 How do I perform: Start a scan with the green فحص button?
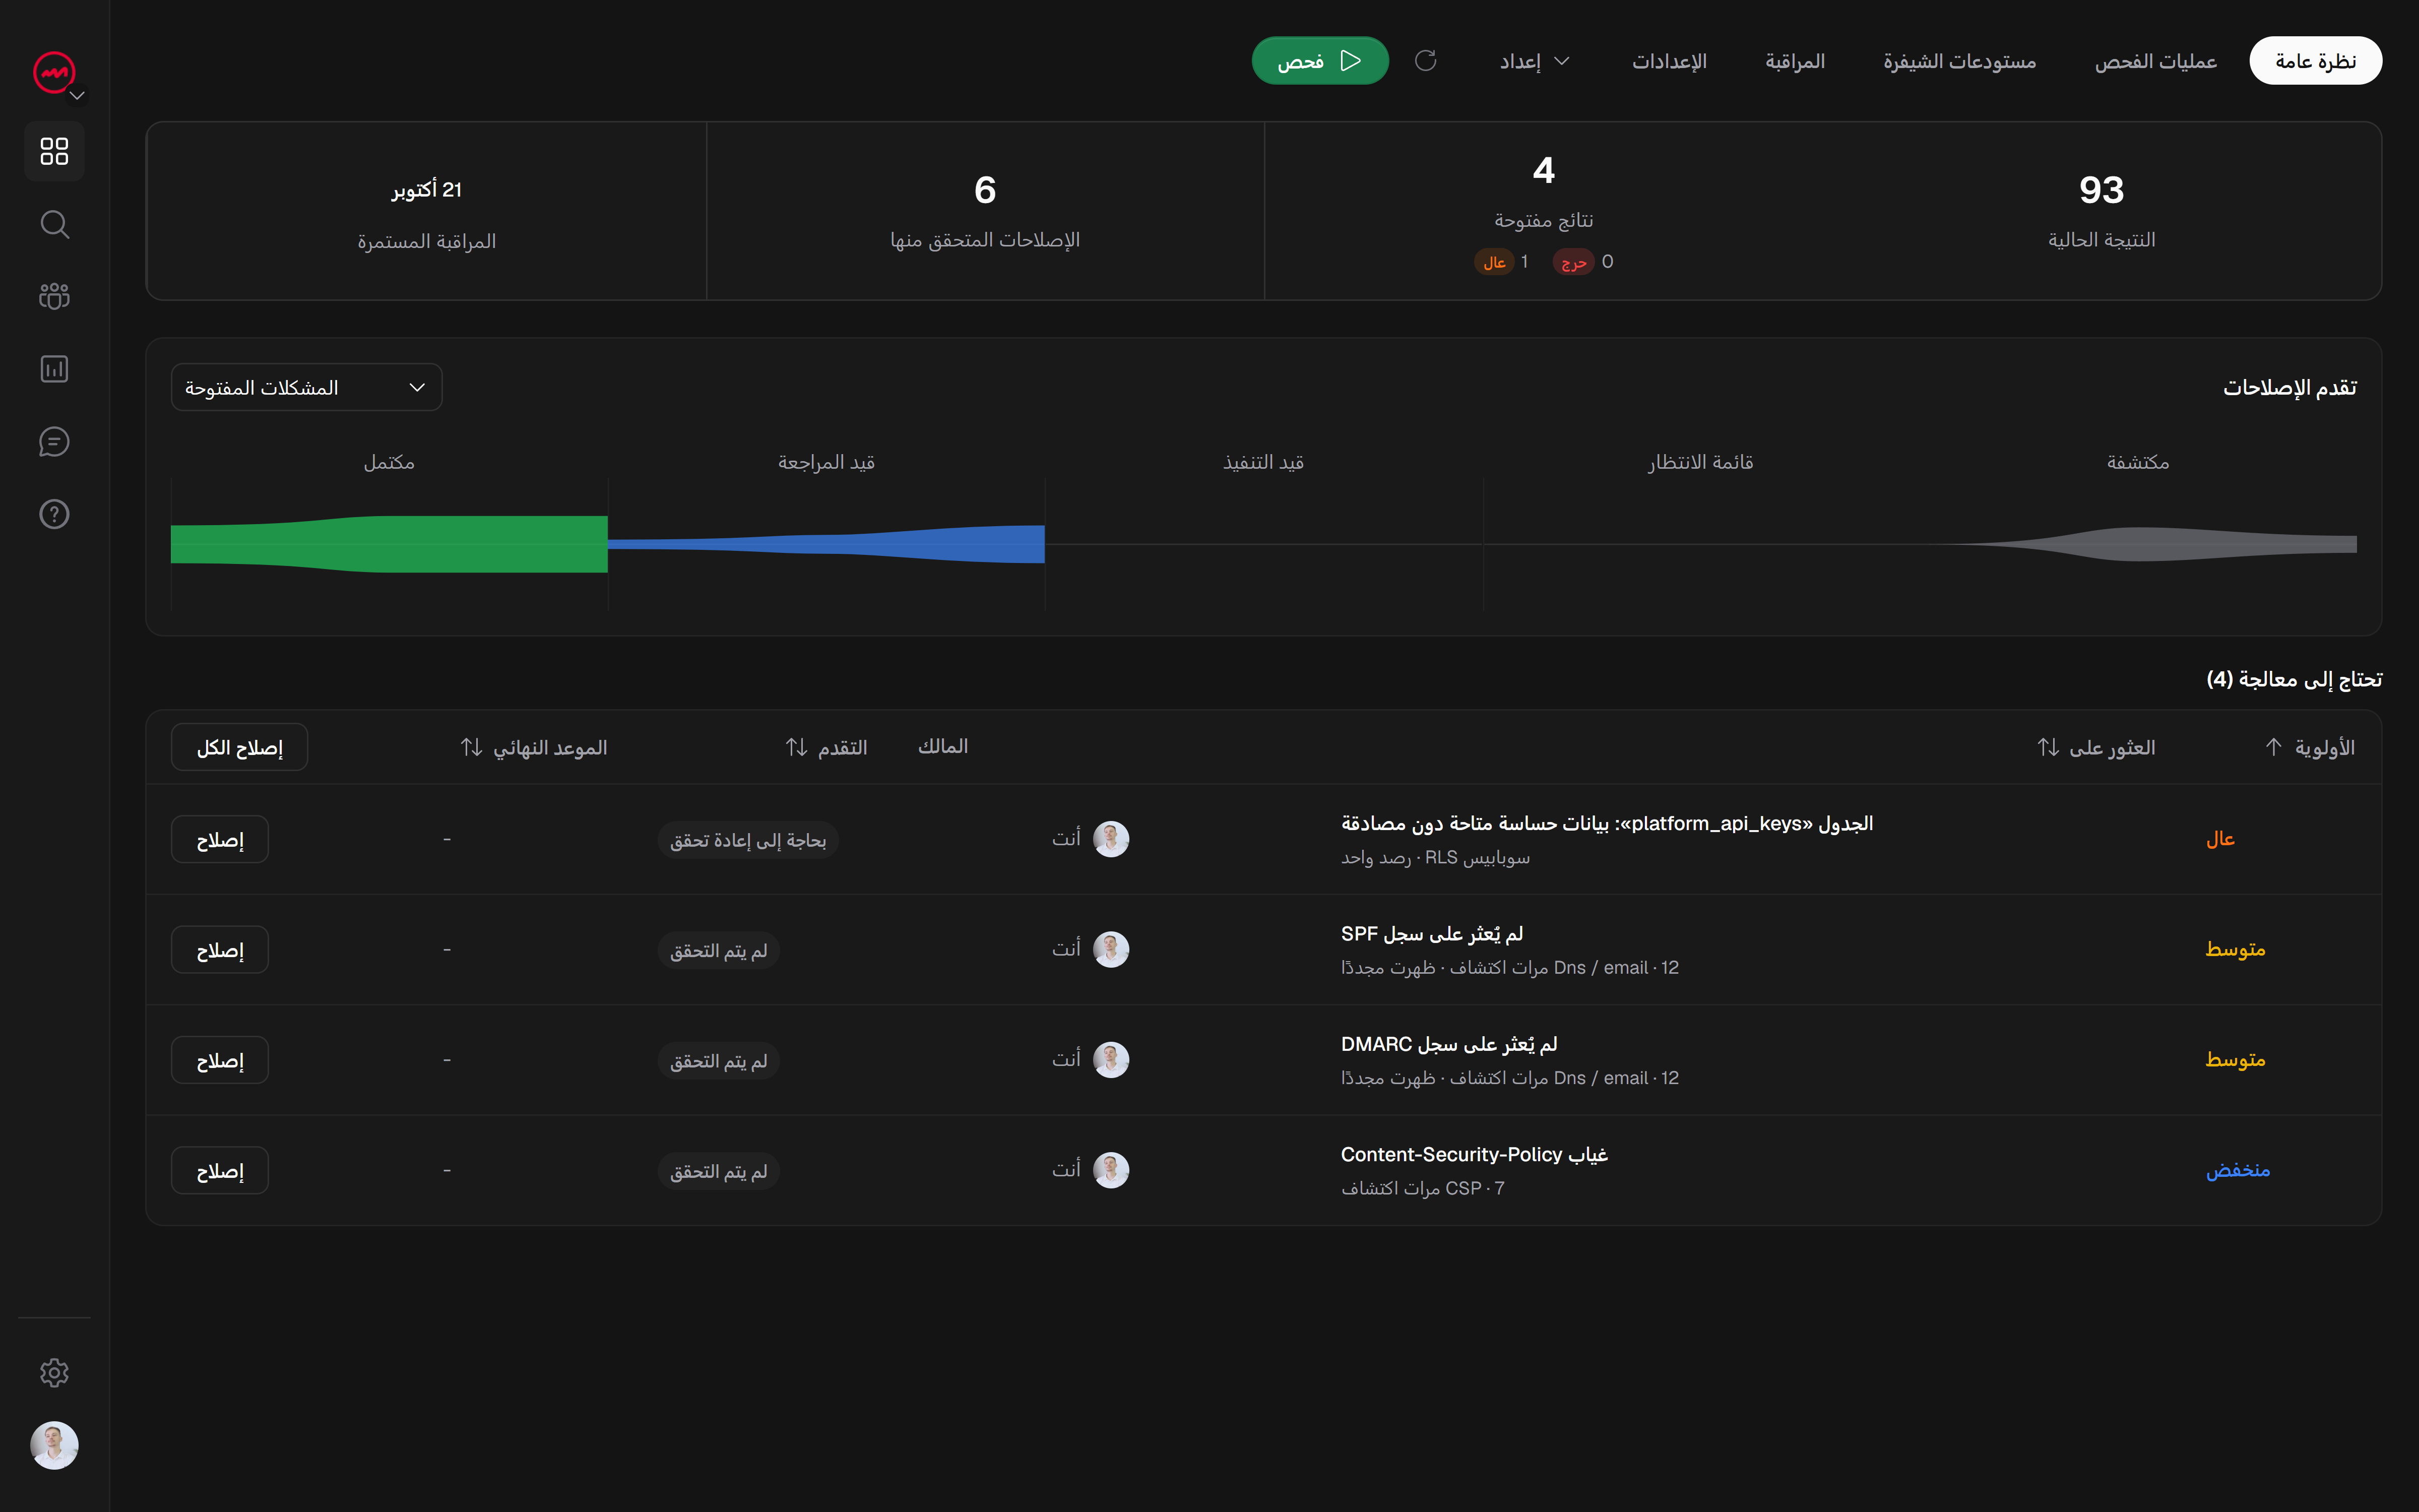pos(1319,61)
